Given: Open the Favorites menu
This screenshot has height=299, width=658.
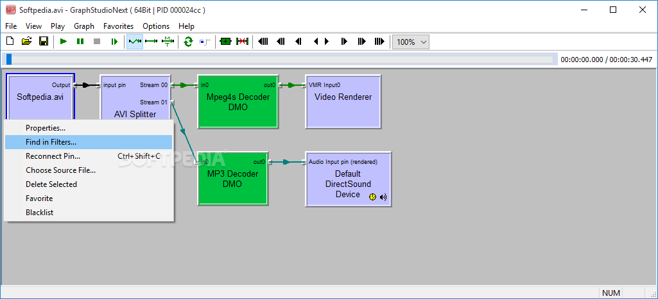Looking at the screenshot, I should click(x=118, y=26).
